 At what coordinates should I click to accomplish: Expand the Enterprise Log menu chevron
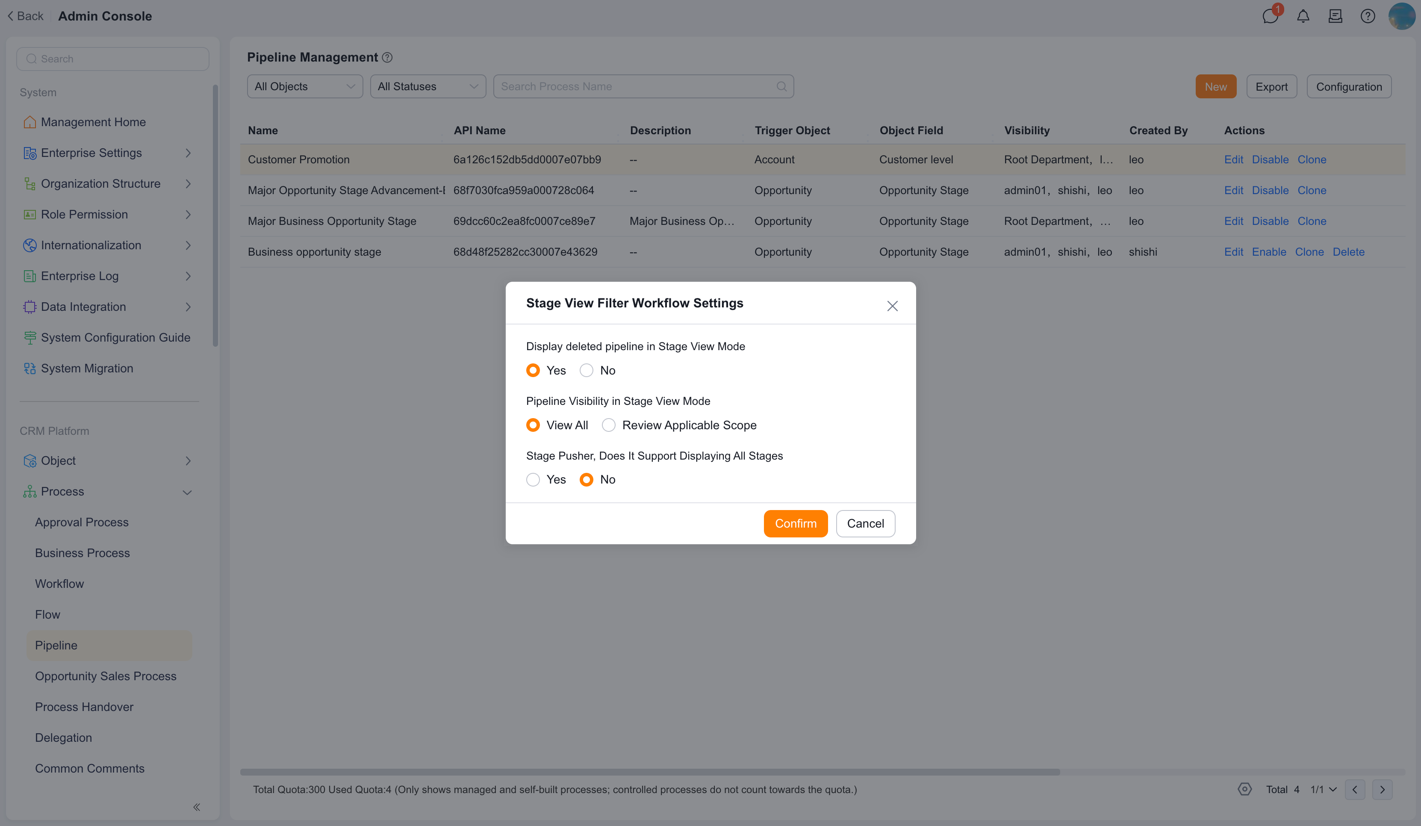pyautogui.click(x=188, y=276)
